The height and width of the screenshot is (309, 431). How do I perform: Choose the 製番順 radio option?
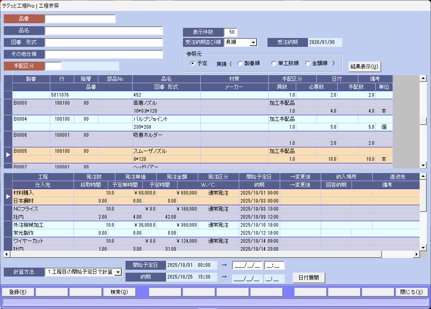pyautogui.click(x=240, y=63)
